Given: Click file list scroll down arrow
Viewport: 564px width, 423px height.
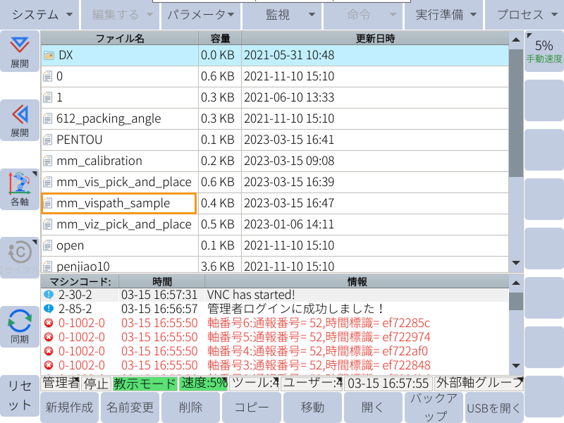Looking at the screenshot, I should pyautogui.click(x=516, y=263).
